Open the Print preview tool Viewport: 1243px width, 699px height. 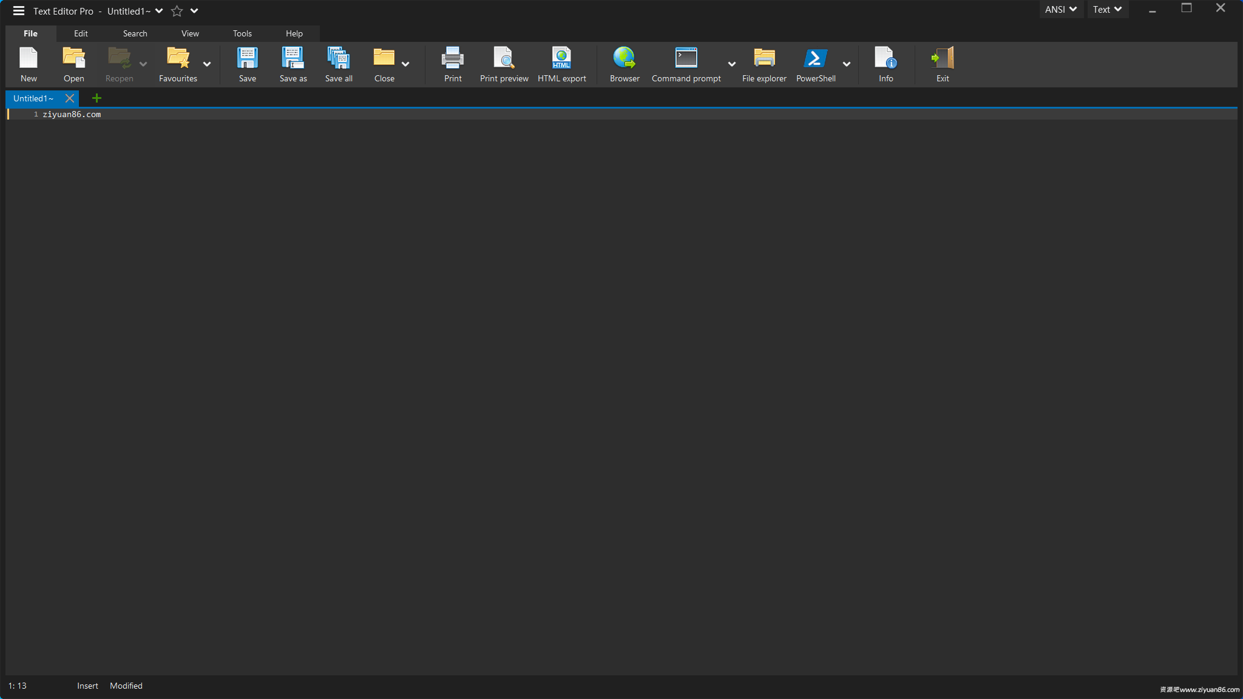pos(504,59)
